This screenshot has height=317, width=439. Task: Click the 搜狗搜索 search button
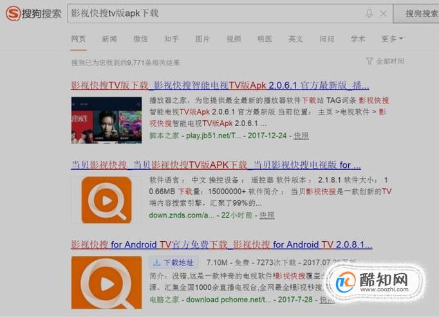click(416, 14)
